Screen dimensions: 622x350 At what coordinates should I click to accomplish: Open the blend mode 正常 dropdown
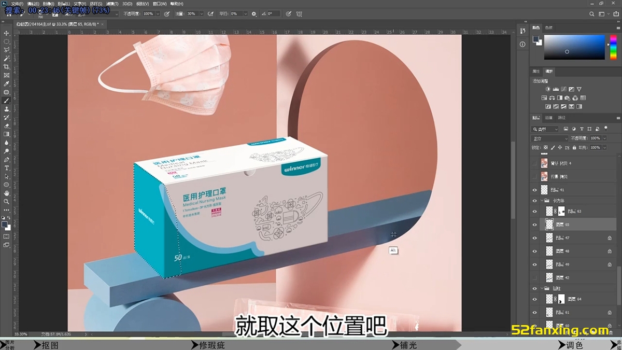[x=550, y=138]
